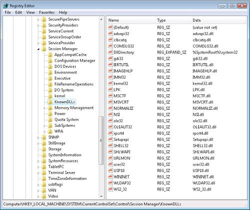Select the IMAGEHLP value name
Screen dimensions: 250x210
(x=123, y=71)
